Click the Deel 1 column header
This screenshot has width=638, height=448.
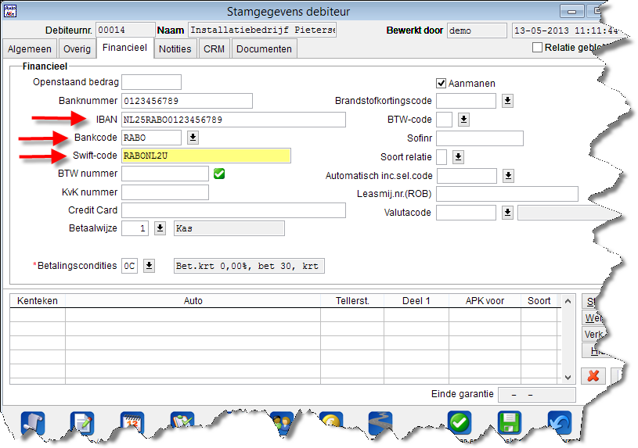(416, 301)
